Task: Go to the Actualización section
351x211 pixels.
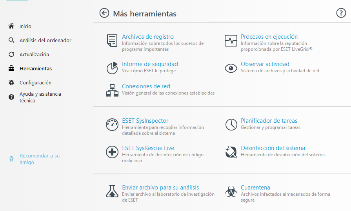Action: 34,54
